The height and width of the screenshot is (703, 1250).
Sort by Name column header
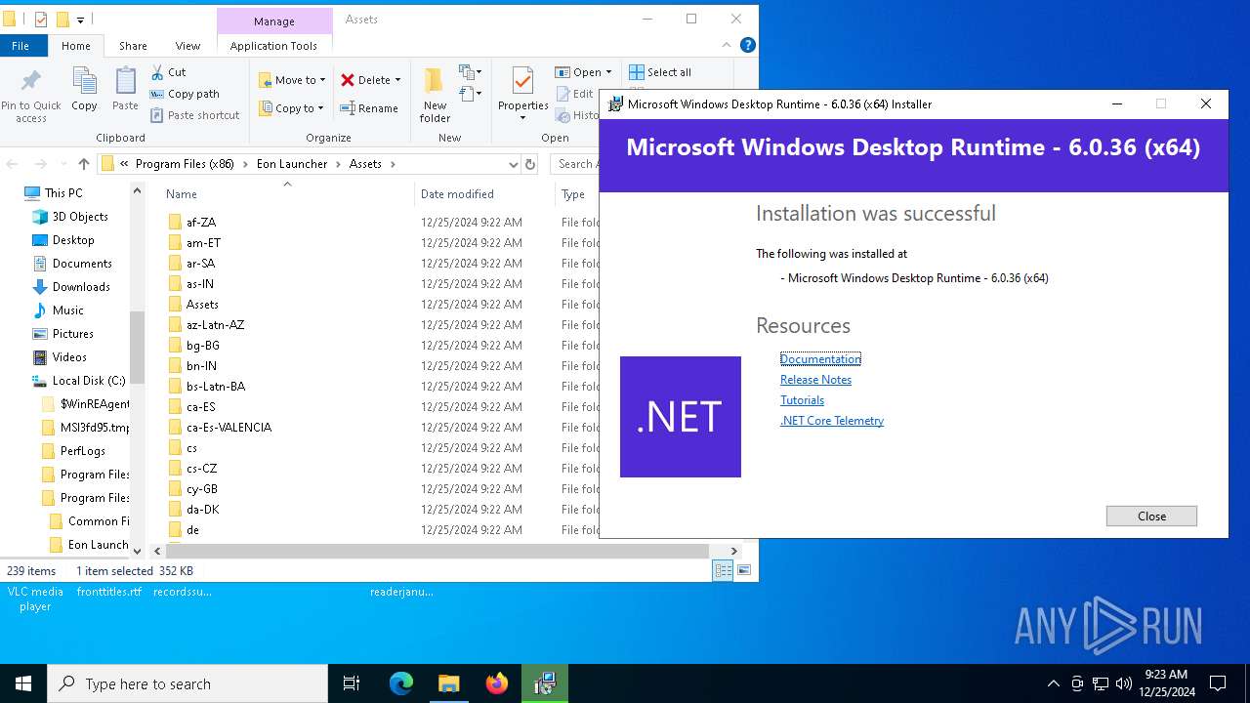[x=287, y=194]
